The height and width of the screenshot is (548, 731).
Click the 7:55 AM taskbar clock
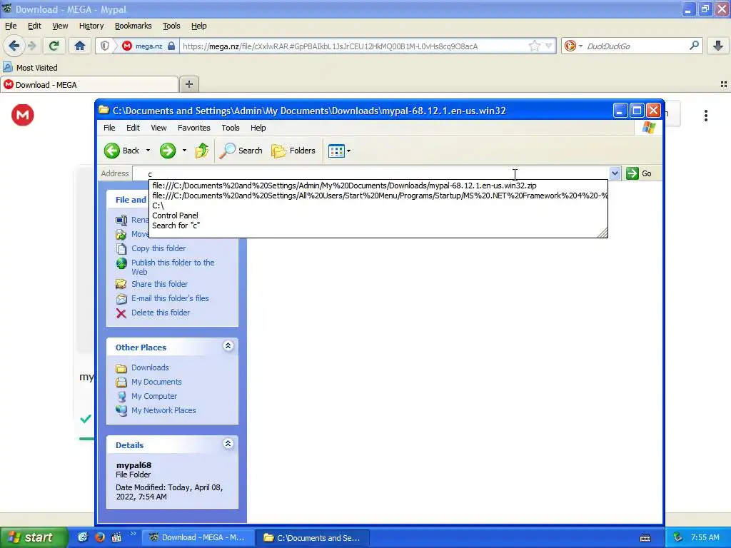pos(705,538)
